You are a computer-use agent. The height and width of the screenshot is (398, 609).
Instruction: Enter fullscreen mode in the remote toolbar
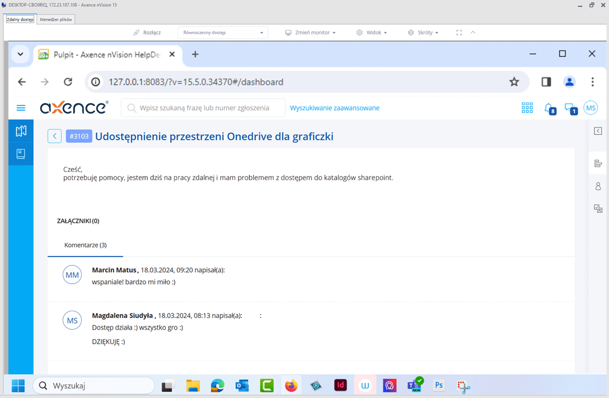(458, 32)
